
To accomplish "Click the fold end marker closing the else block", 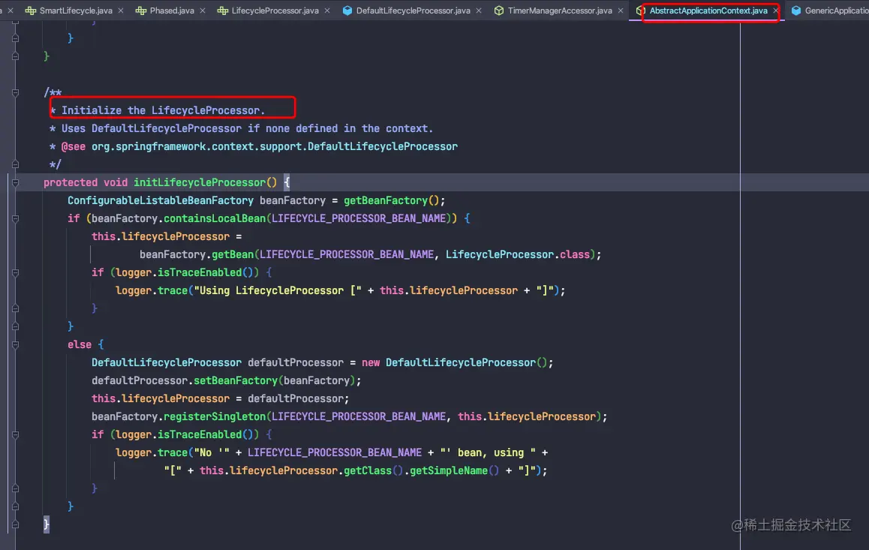I will pos(15,506).
